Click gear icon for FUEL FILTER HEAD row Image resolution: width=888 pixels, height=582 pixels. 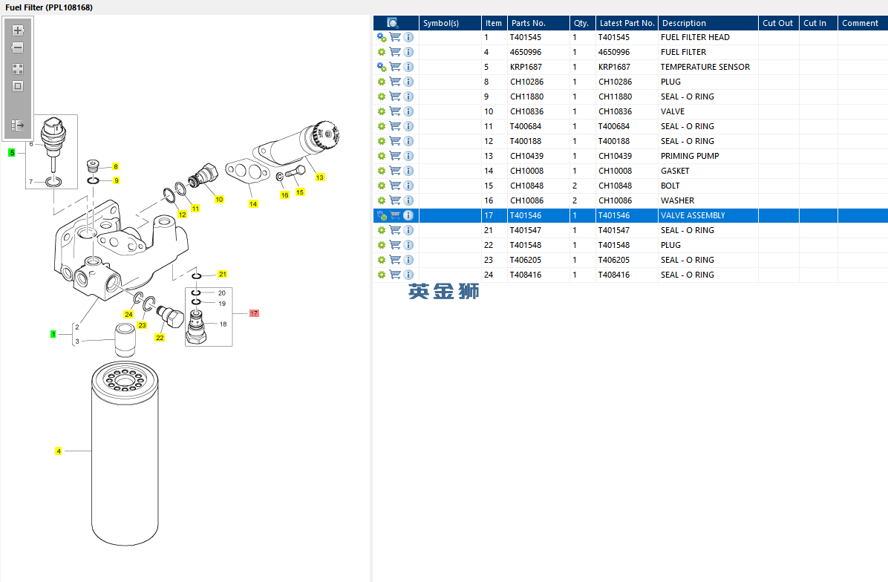coord(382,37)
